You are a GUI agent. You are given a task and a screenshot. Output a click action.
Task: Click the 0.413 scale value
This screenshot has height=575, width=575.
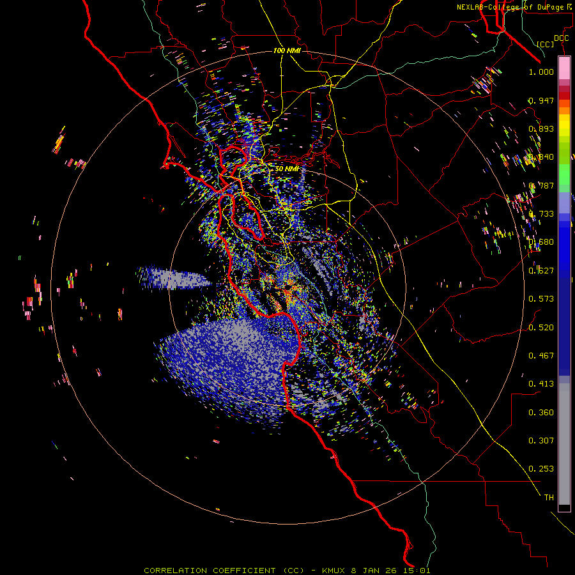tap(541, 384)
